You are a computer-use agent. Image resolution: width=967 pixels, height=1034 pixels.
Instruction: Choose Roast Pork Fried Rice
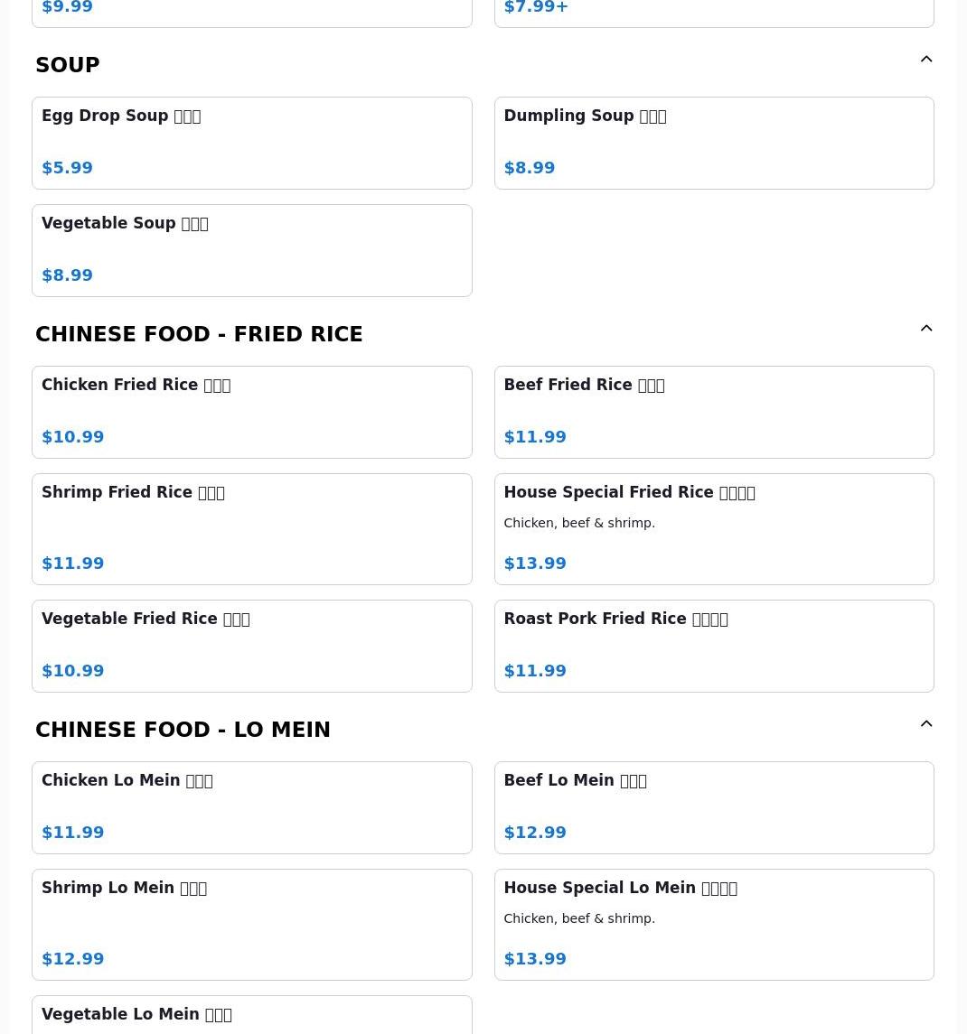(x=713, y=646)
